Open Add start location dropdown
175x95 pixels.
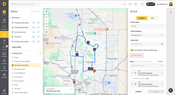coord(147,66)
